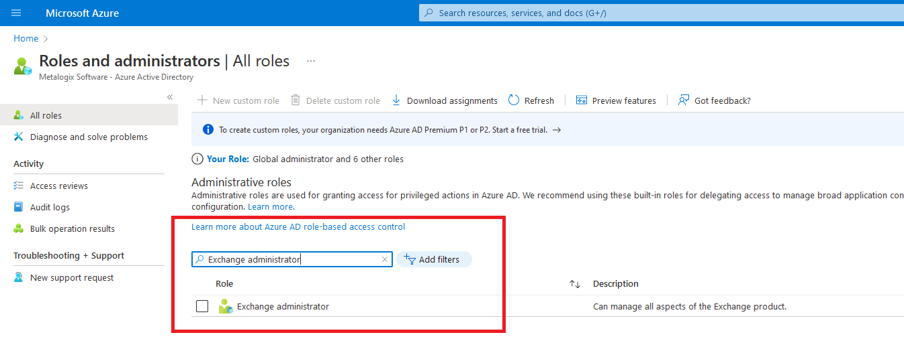Viewport: 904px width, 345px height.
Task: Sort roles using the Role column arrows
Action: pos(575,284)
